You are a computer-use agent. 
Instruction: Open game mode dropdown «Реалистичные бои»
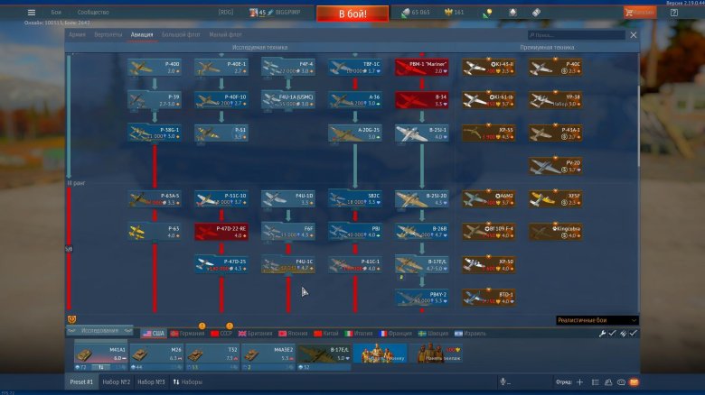click(x=597, y=319)
